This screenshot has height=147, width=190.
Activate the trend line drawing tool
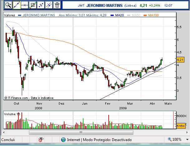(x=17, y=5)
